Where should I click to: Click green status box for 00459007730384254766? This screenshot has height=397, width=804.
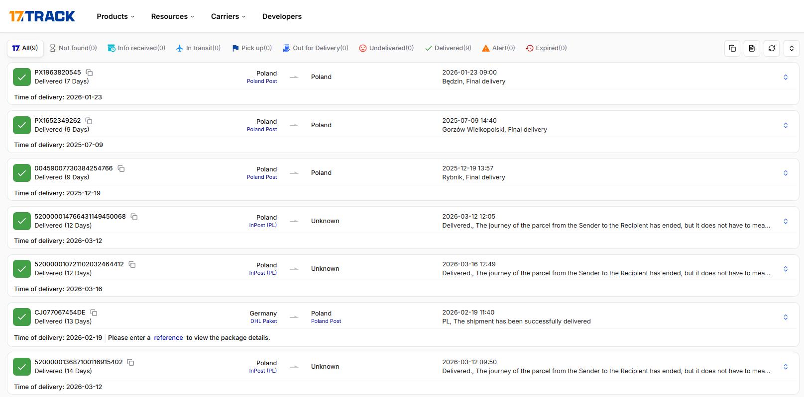tap(22, 173)
